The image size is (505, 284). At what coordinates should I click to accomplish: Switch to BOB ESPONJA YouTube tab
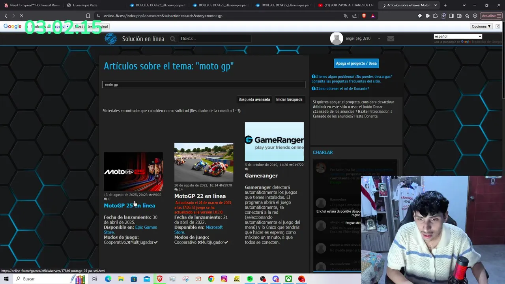tap(346, 5)
